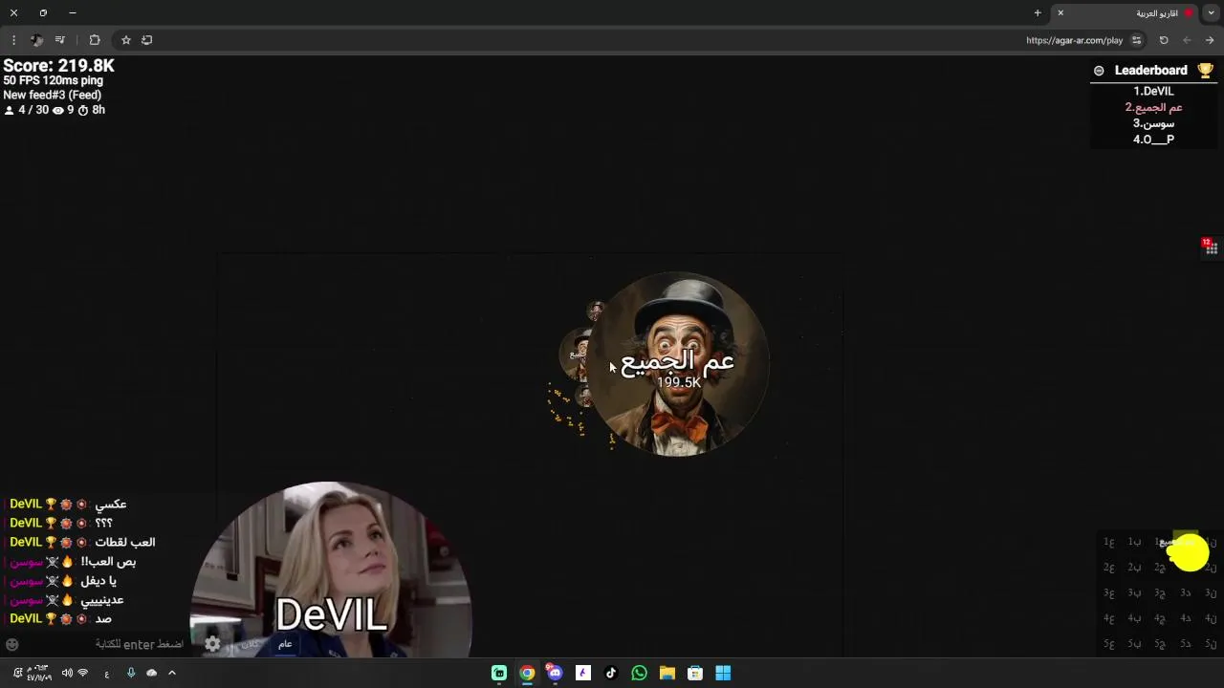The image size is (1224, 688).
Task: Open Chrome three-dot menu
Action: click(x=13, y=40)
